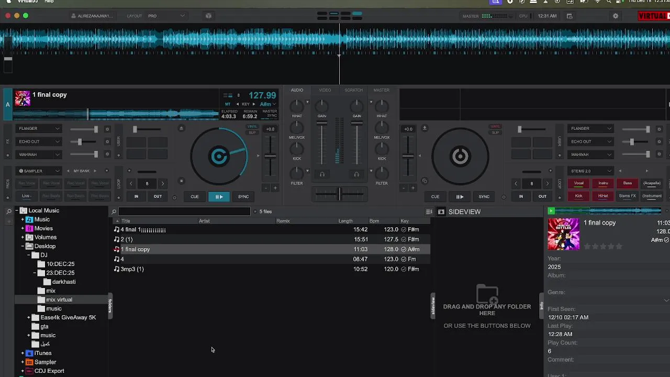Open WAHWAH effect settings gear on left deck
The width and height of the screenshot is (670, 377).
click(x=107, y=154)
